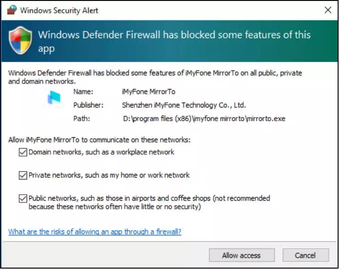The height and width of the screenshot is (269, 339).
Task: Click the Name: field label
Action: pos(83,91)
